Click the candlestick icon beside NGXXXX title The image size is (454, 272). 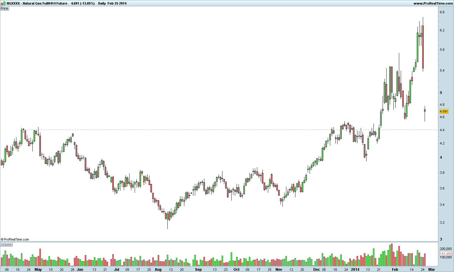3,3
